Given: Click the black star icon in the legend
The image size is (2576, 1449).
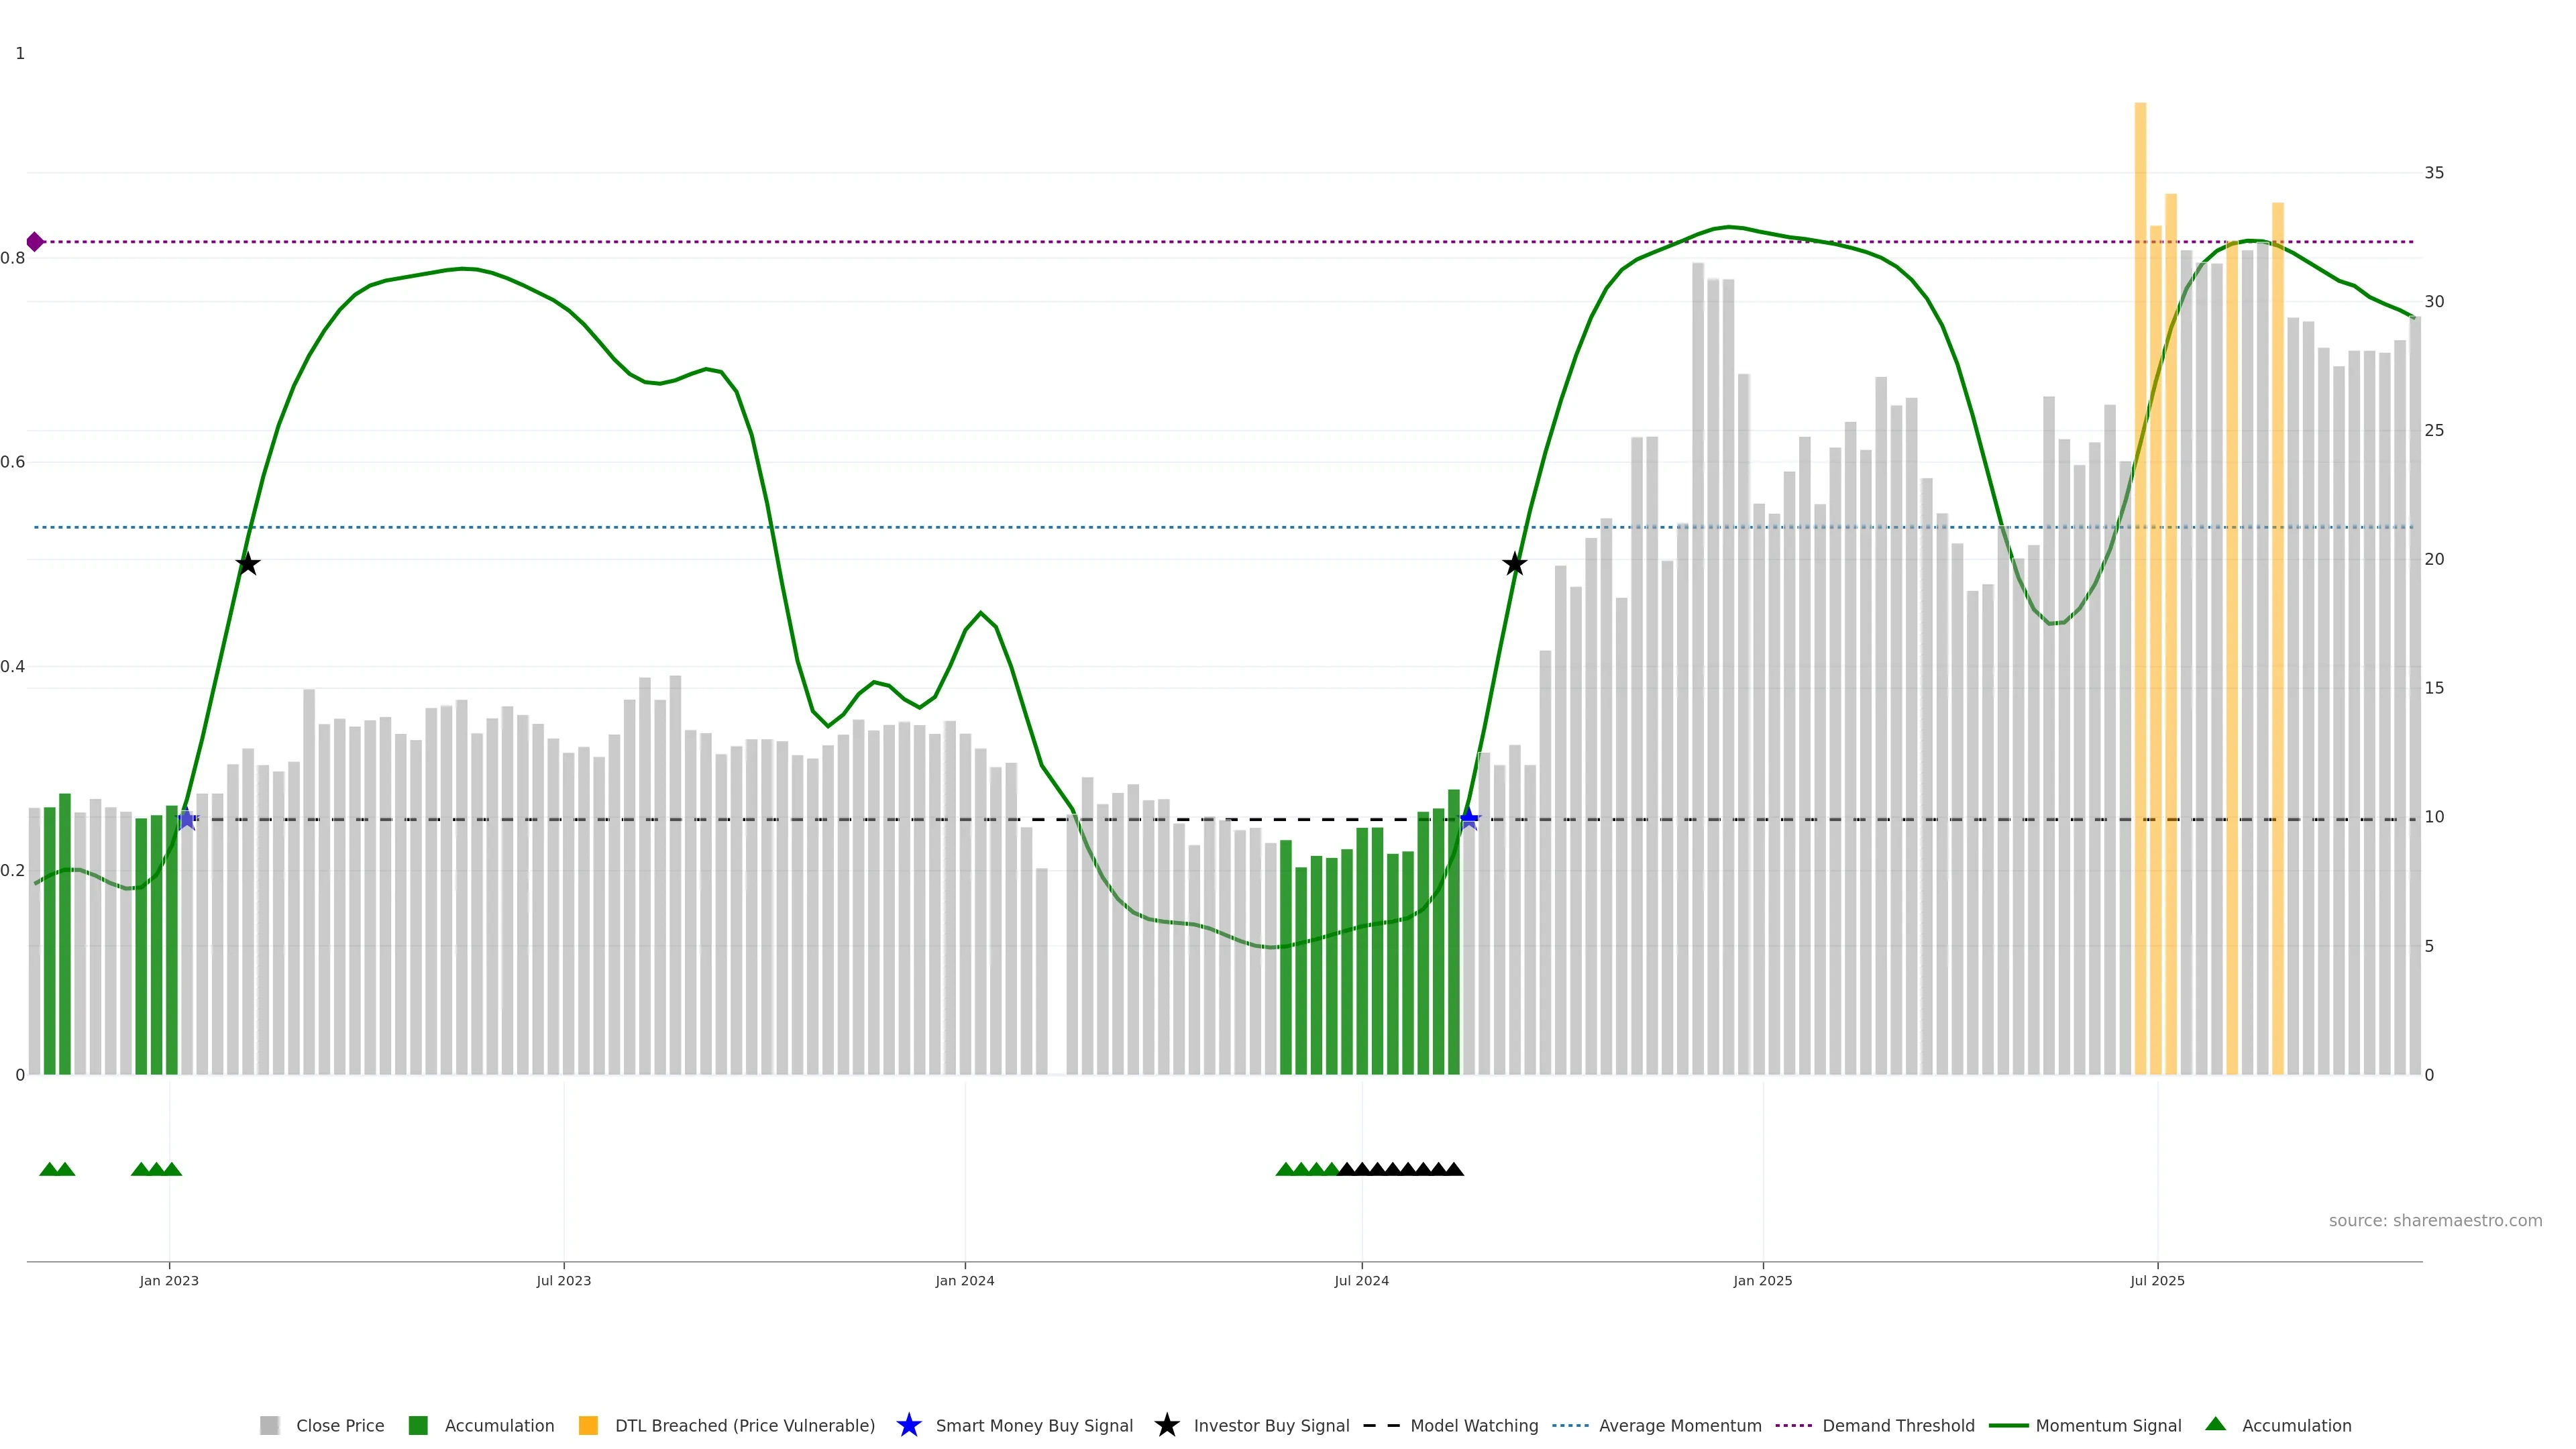Looking at the screenshot, I should point(1166,1425).
